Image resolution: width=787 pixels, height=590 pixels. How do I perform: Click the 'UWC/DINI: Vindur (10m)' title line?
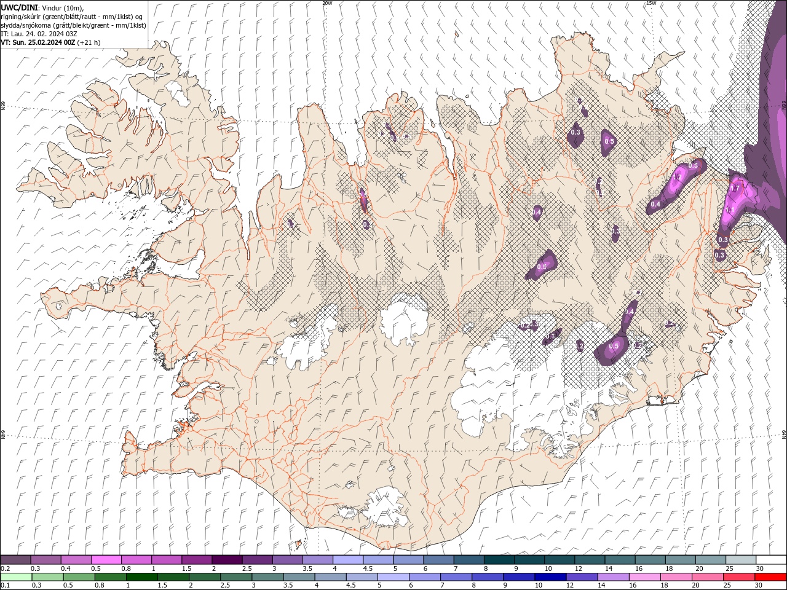click(x=42, y=7)
